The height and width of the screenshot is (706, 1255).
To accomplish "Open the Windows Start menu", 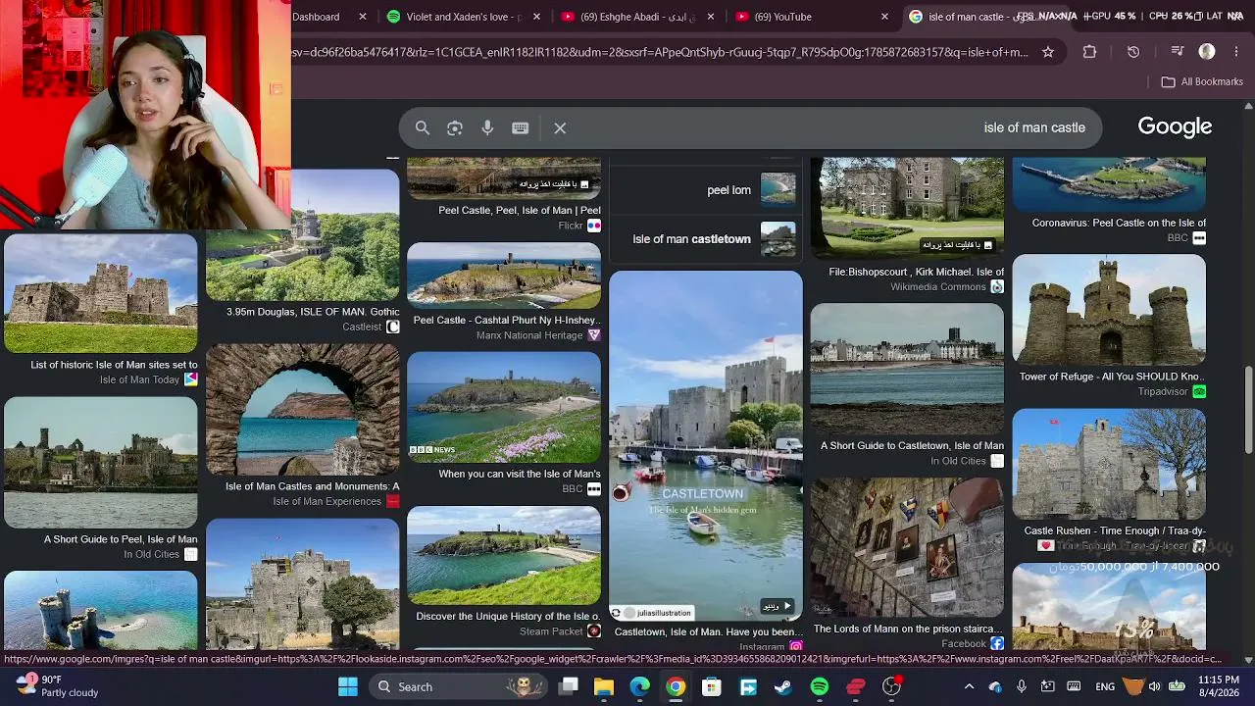I will pyautogui.click(x=348, y=686).
